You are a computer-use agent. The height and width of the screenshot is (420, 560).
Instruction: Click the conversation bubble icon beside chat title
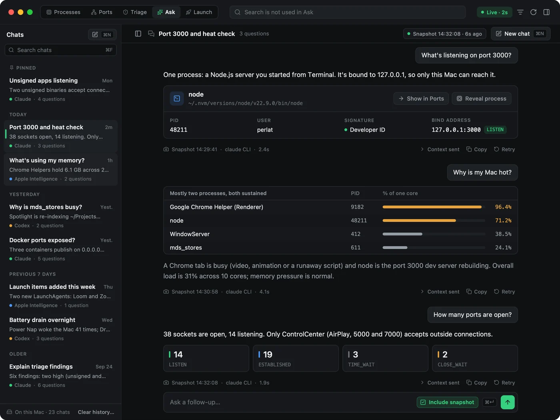point(151,34)
